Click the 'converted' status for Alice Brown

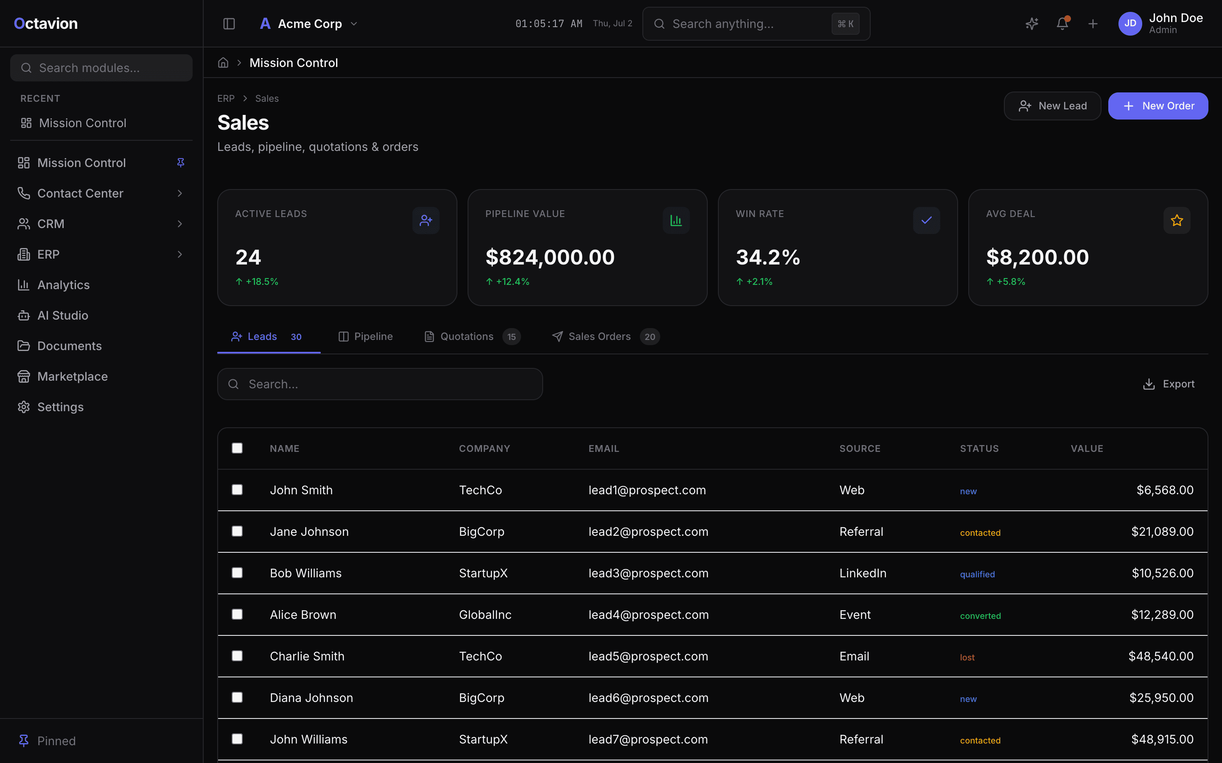980,615
